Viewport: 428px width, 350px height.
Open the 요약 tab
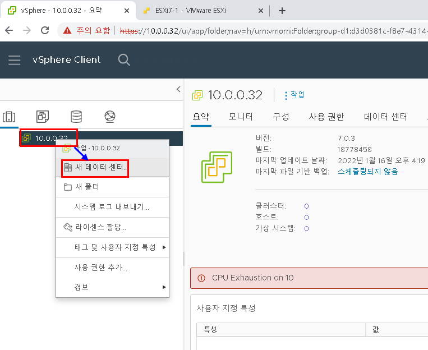click(201, 117)
